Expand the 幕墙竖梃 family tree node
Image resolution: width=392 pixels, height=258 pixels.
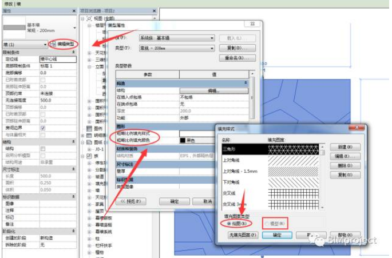[89, 225]
